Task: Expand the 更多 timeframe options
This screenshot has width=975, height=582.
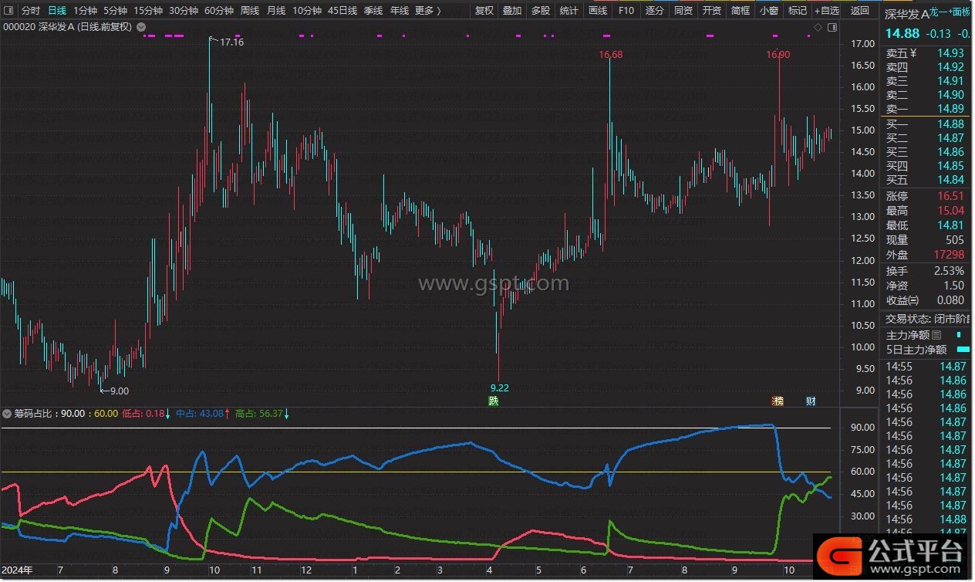Action: point(428,11)
